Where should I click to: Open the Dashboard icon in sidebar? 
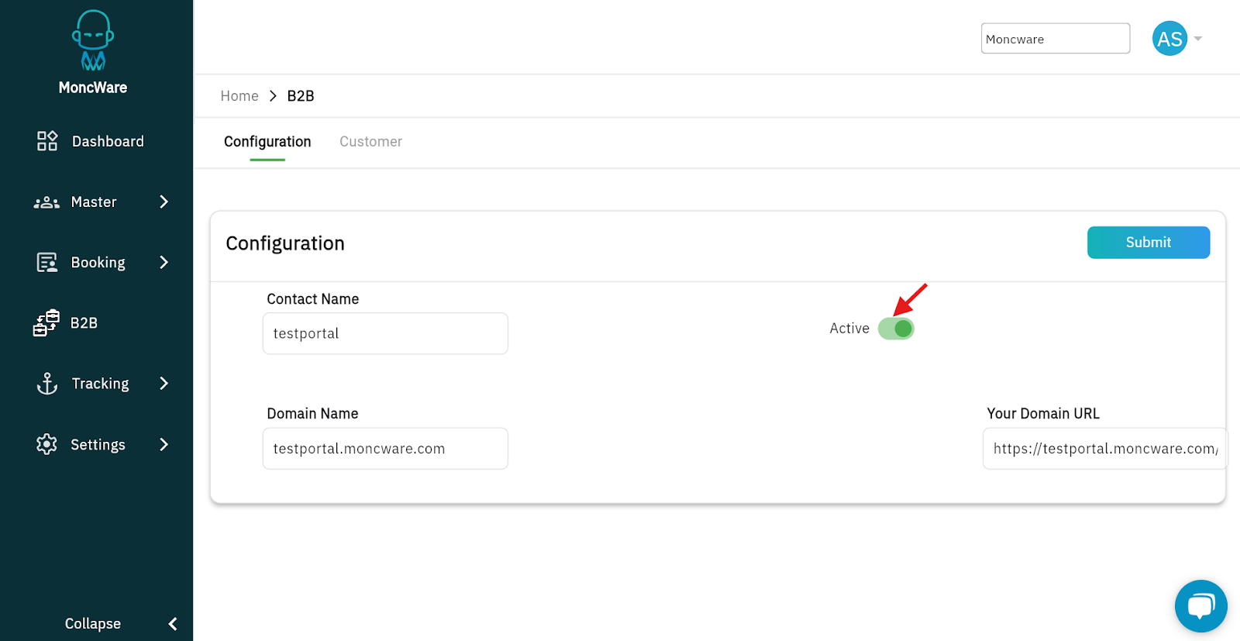pyautogui.click(x=47, y=141)
